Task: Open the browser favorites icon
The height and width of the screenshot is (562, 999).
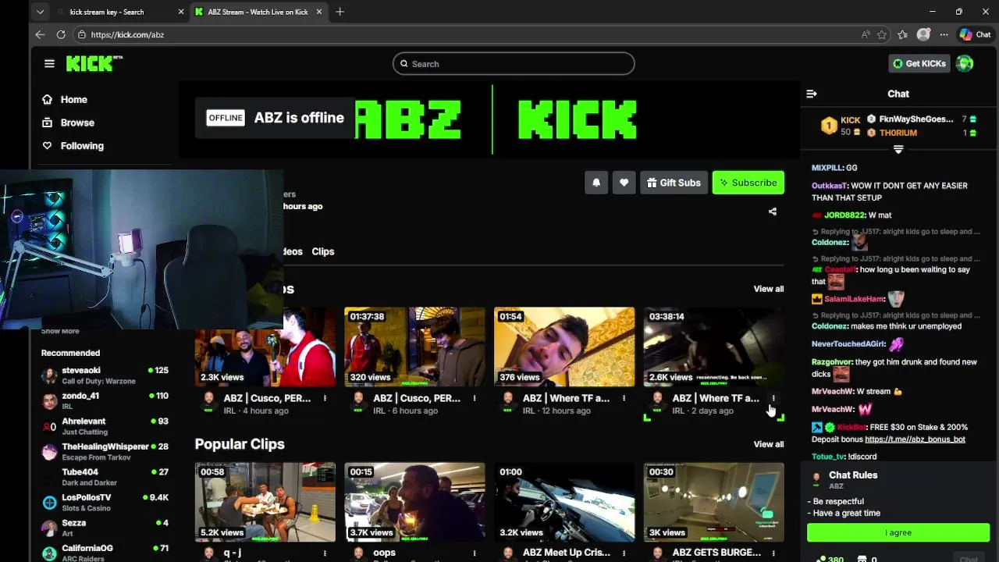Action: pyautogui.click(x=902, y=34)
